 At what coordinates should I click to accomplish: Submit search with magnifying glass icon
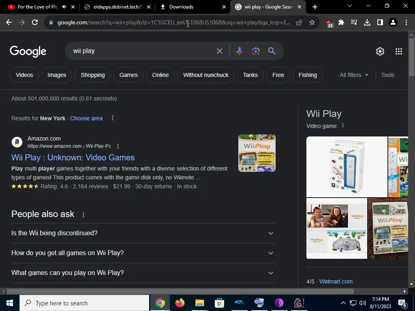click(272, 51)
